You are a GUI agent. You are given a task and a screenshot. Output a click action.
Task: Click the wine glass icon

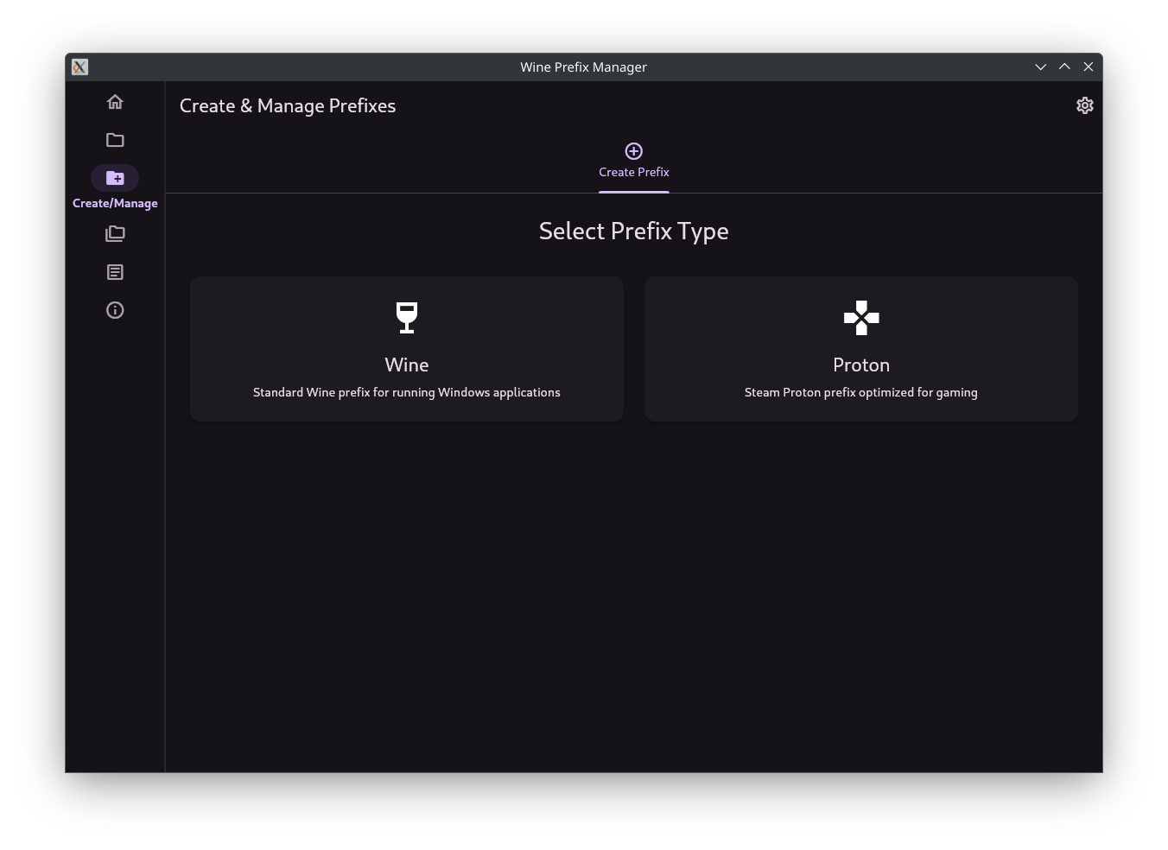(x=407, y=318)
